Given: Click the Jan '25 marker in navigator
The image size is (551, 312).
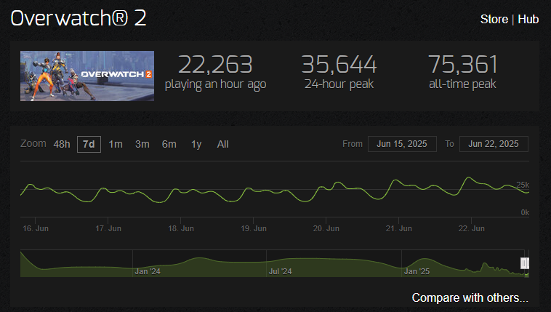Looking at the screenshot, I should tap(417, 271).
